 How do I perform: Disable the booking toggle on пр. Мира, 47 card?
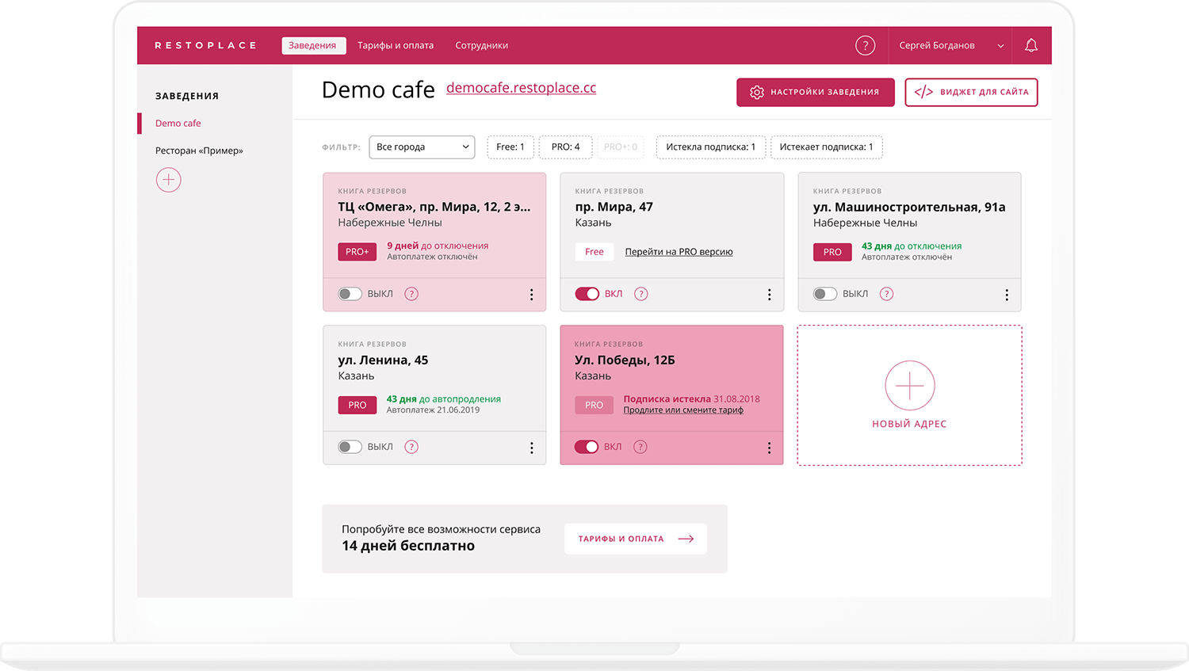point(587,294)
